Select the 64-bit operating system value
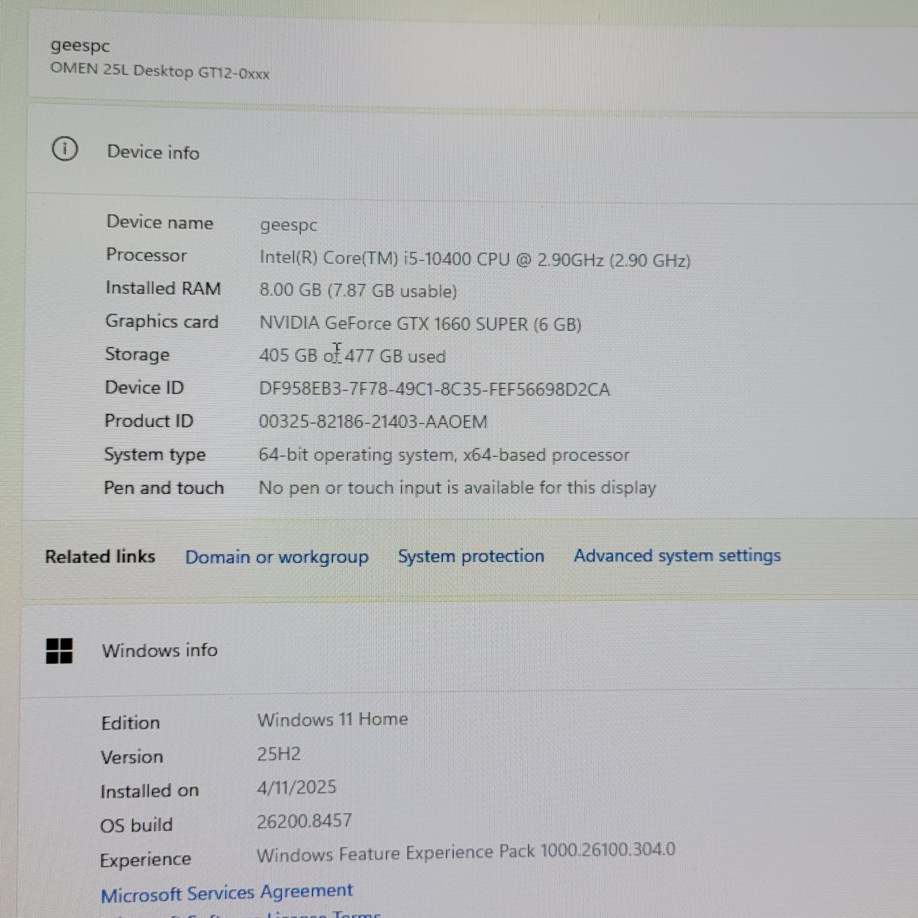Viewport: 918px width, 918px height. point(443,455)
